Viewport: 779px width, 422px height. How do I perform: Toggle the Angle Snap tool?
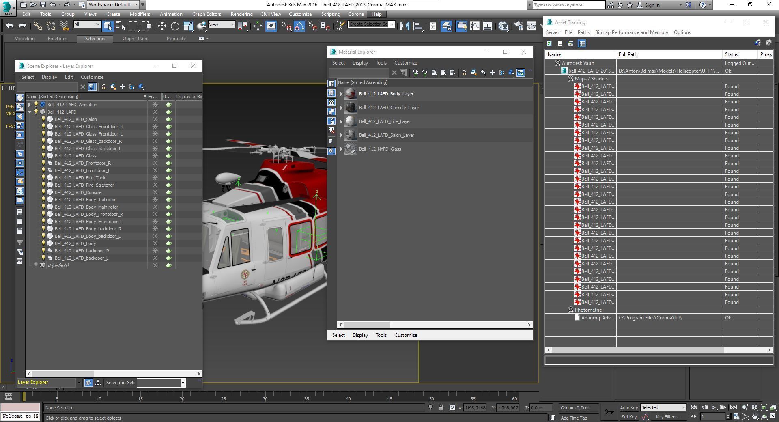coord(299,26)
